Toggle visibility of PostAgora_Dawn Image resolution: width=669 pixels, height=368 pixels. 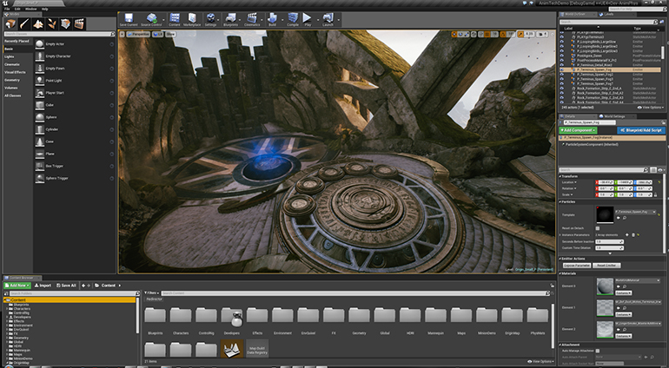[x=562, y=56]
